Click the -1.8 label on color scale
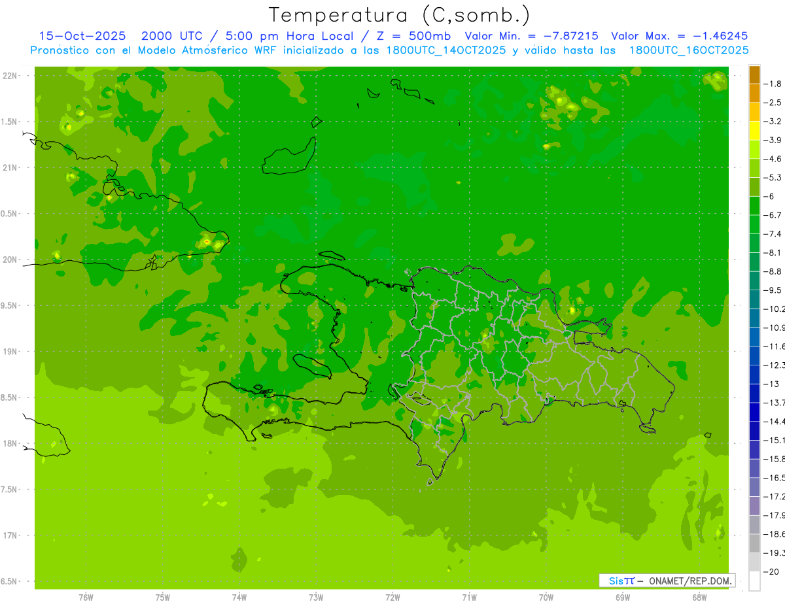The height and width of the screenshot is (606, 785). click(x=775, y=84)
